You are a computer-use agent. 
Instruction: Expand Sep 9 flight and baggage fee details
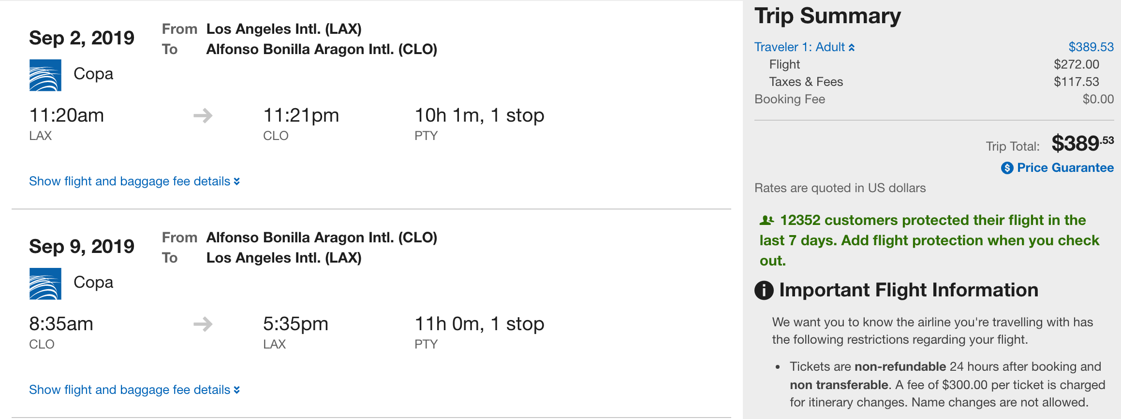(x=134, y=390)
